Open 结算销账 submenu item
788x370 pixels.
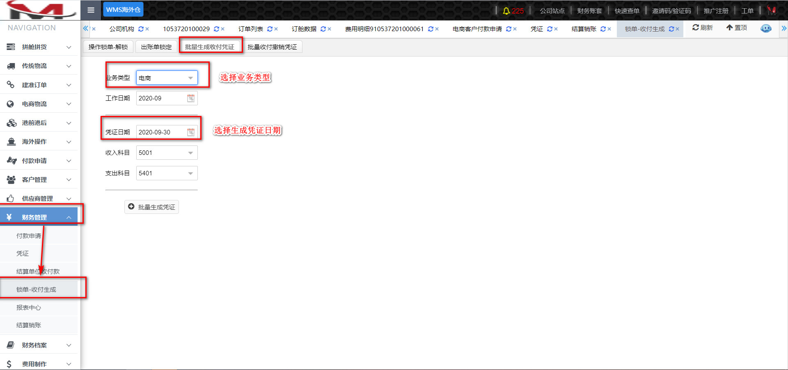(39, 325)
